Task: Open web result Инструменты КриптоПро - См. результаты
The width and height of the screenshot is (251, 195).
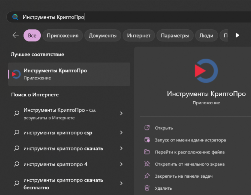Action: (69, 114)
